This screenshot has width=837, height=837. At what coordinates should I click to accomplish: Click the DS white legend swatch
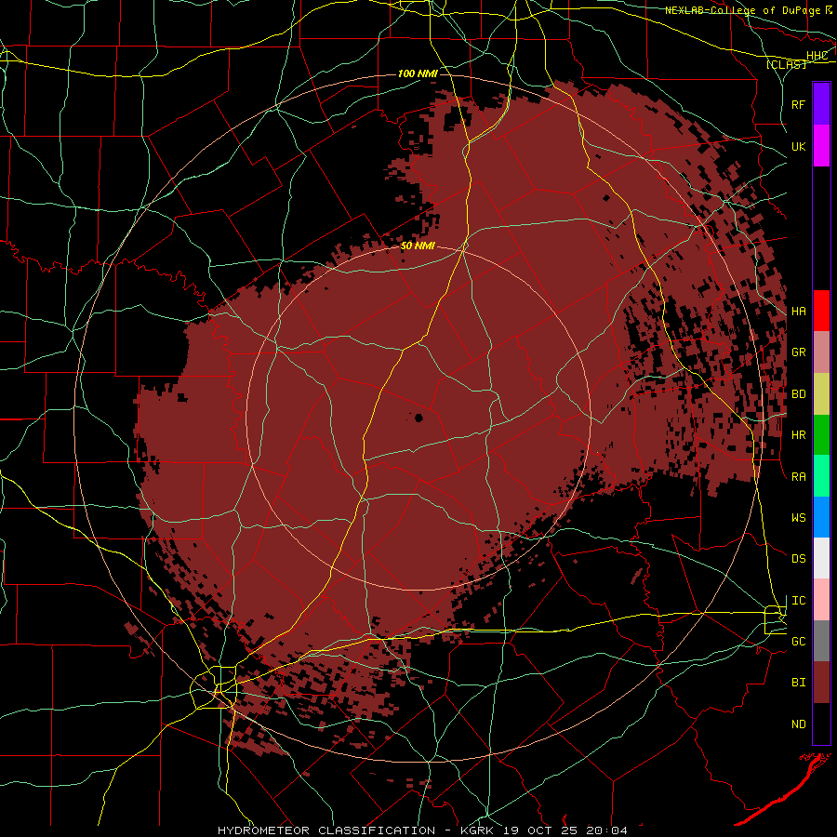pos(821,558)
